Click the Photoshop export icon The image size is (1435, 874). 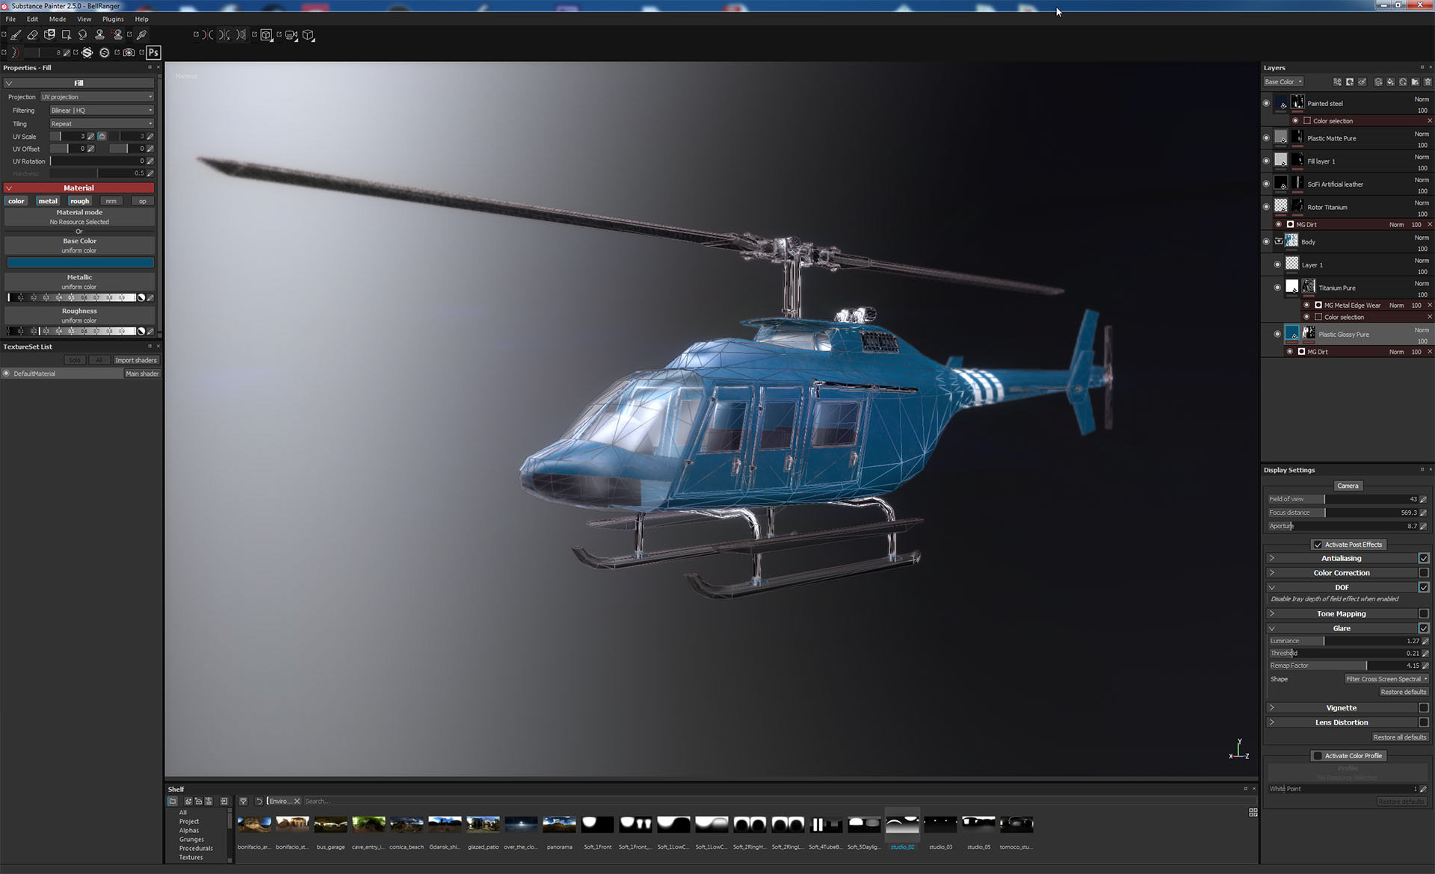153,52
